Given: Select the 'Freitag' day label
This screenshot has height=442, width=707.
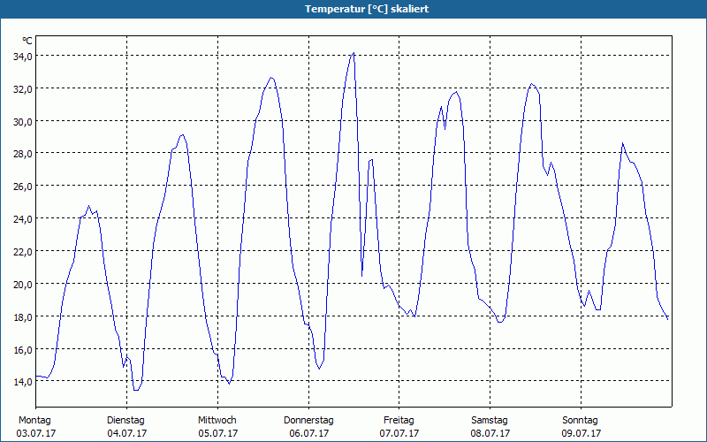Looking at the screenshot, I should 399,421.
